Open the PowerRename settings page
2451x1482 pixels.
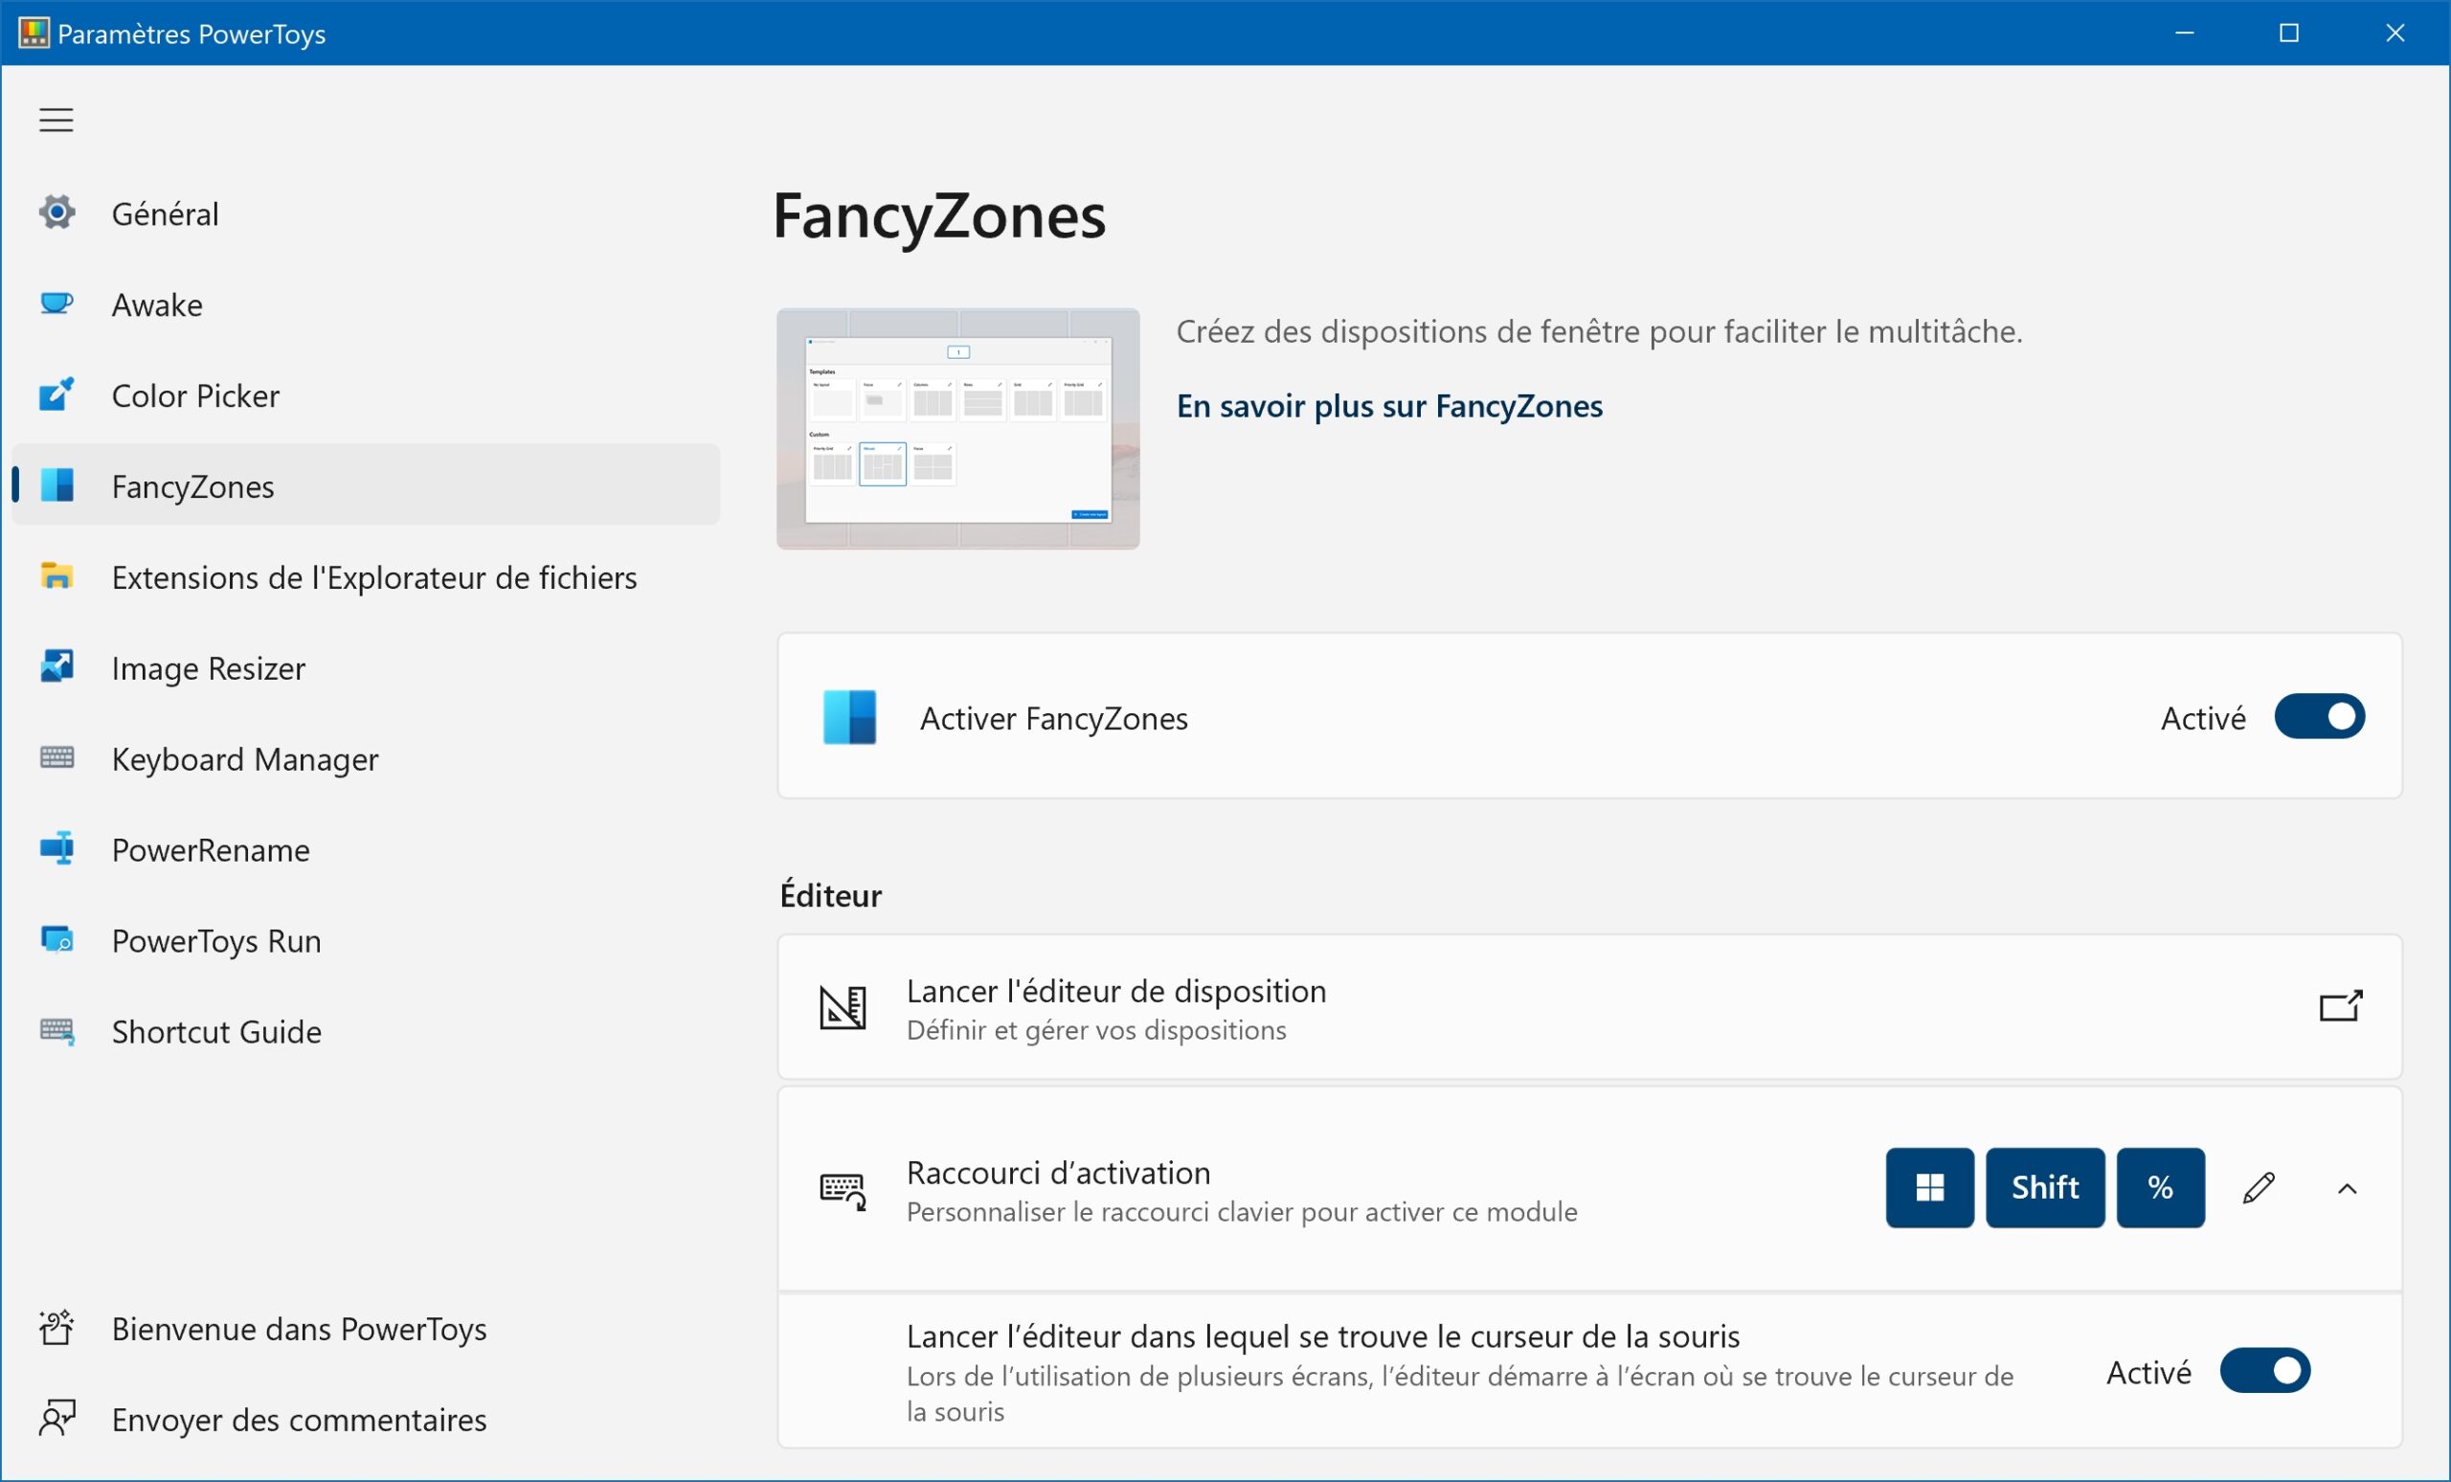click(365, 849)
